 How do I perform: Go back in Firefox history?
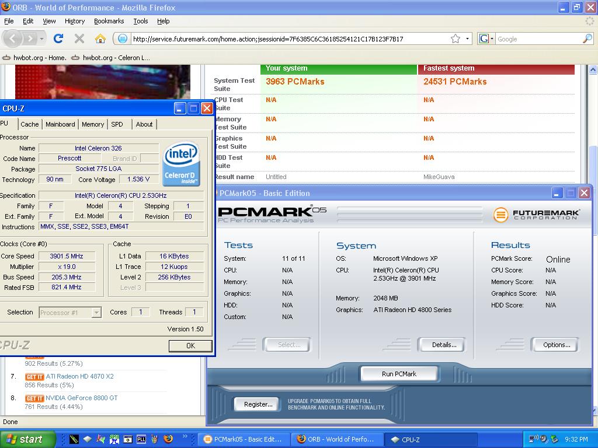(12, 38)
